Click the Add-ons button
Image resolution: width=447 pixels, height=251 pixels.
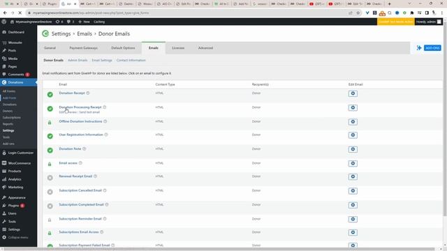[x=432, y=48]
